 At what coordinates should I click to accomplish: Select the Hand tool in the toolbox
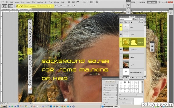click(x=30, y=79)
